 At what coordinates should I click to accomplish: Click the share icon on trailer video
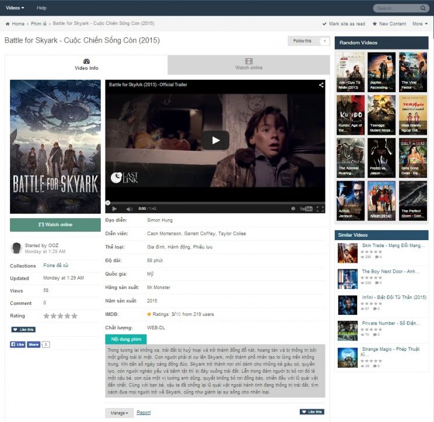(321, 85)
